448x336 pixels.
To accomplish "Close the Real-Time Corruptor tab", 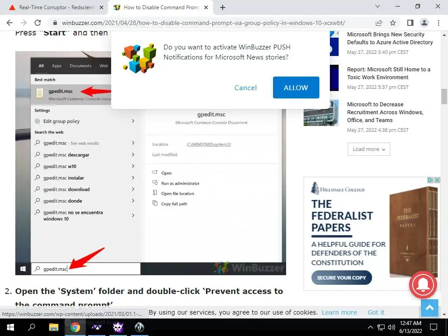I will point(101,7).
